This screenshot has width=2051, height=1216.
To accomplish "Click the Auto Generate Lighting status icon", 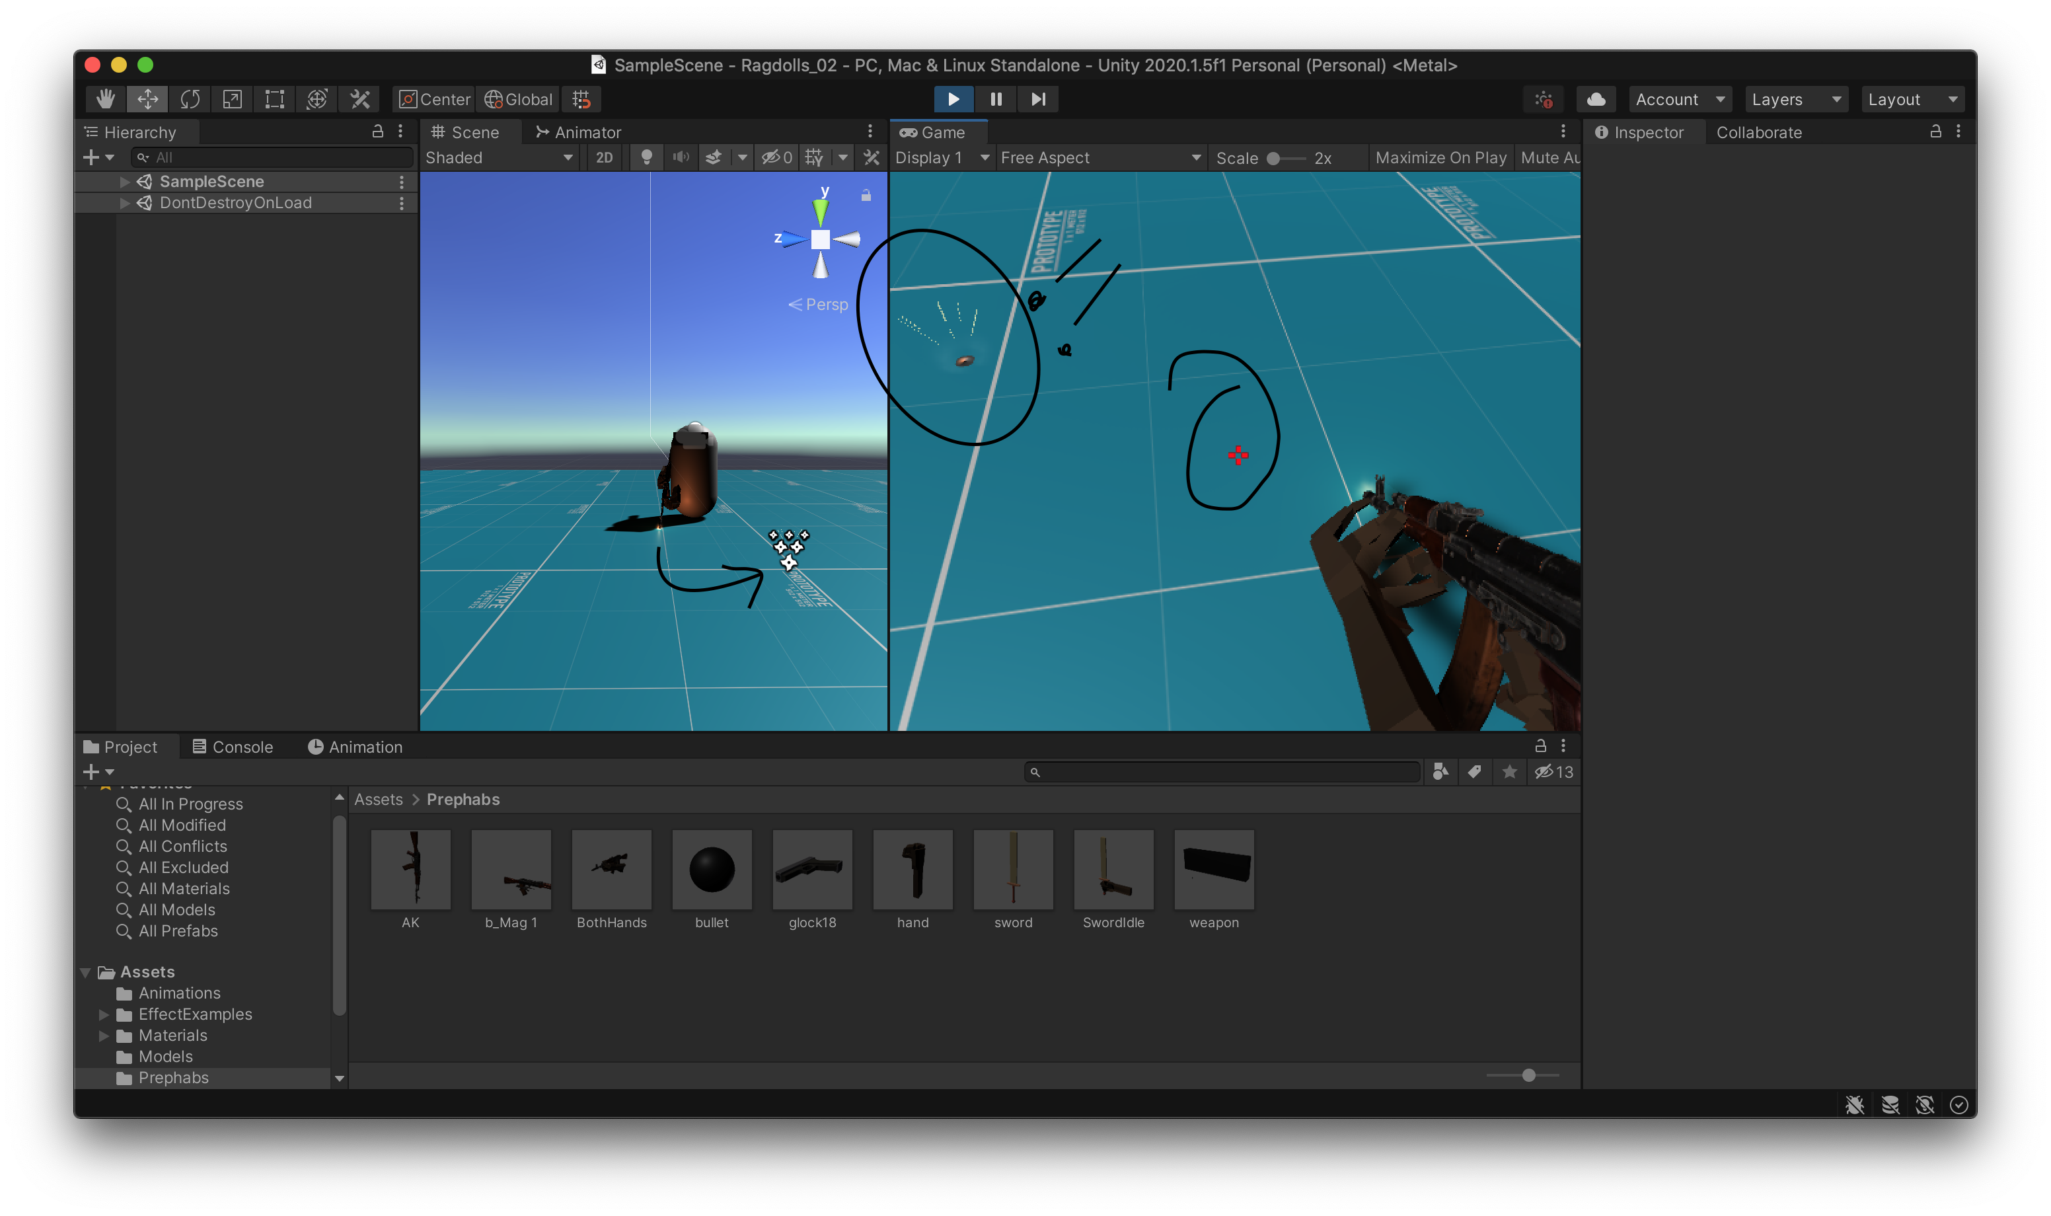I will 1925,1106.
